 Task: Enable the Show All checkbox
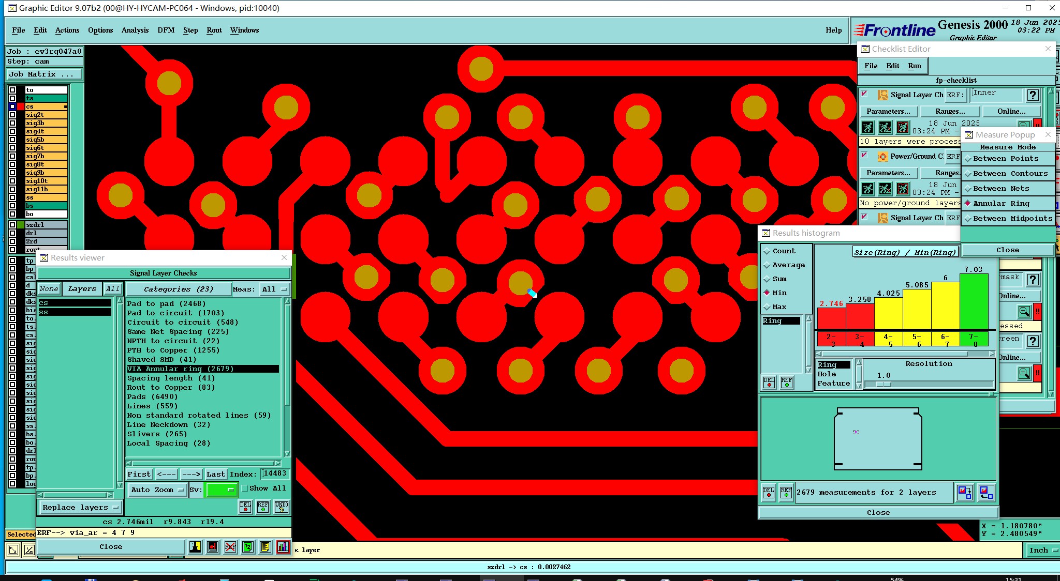[x=245, y=488]
